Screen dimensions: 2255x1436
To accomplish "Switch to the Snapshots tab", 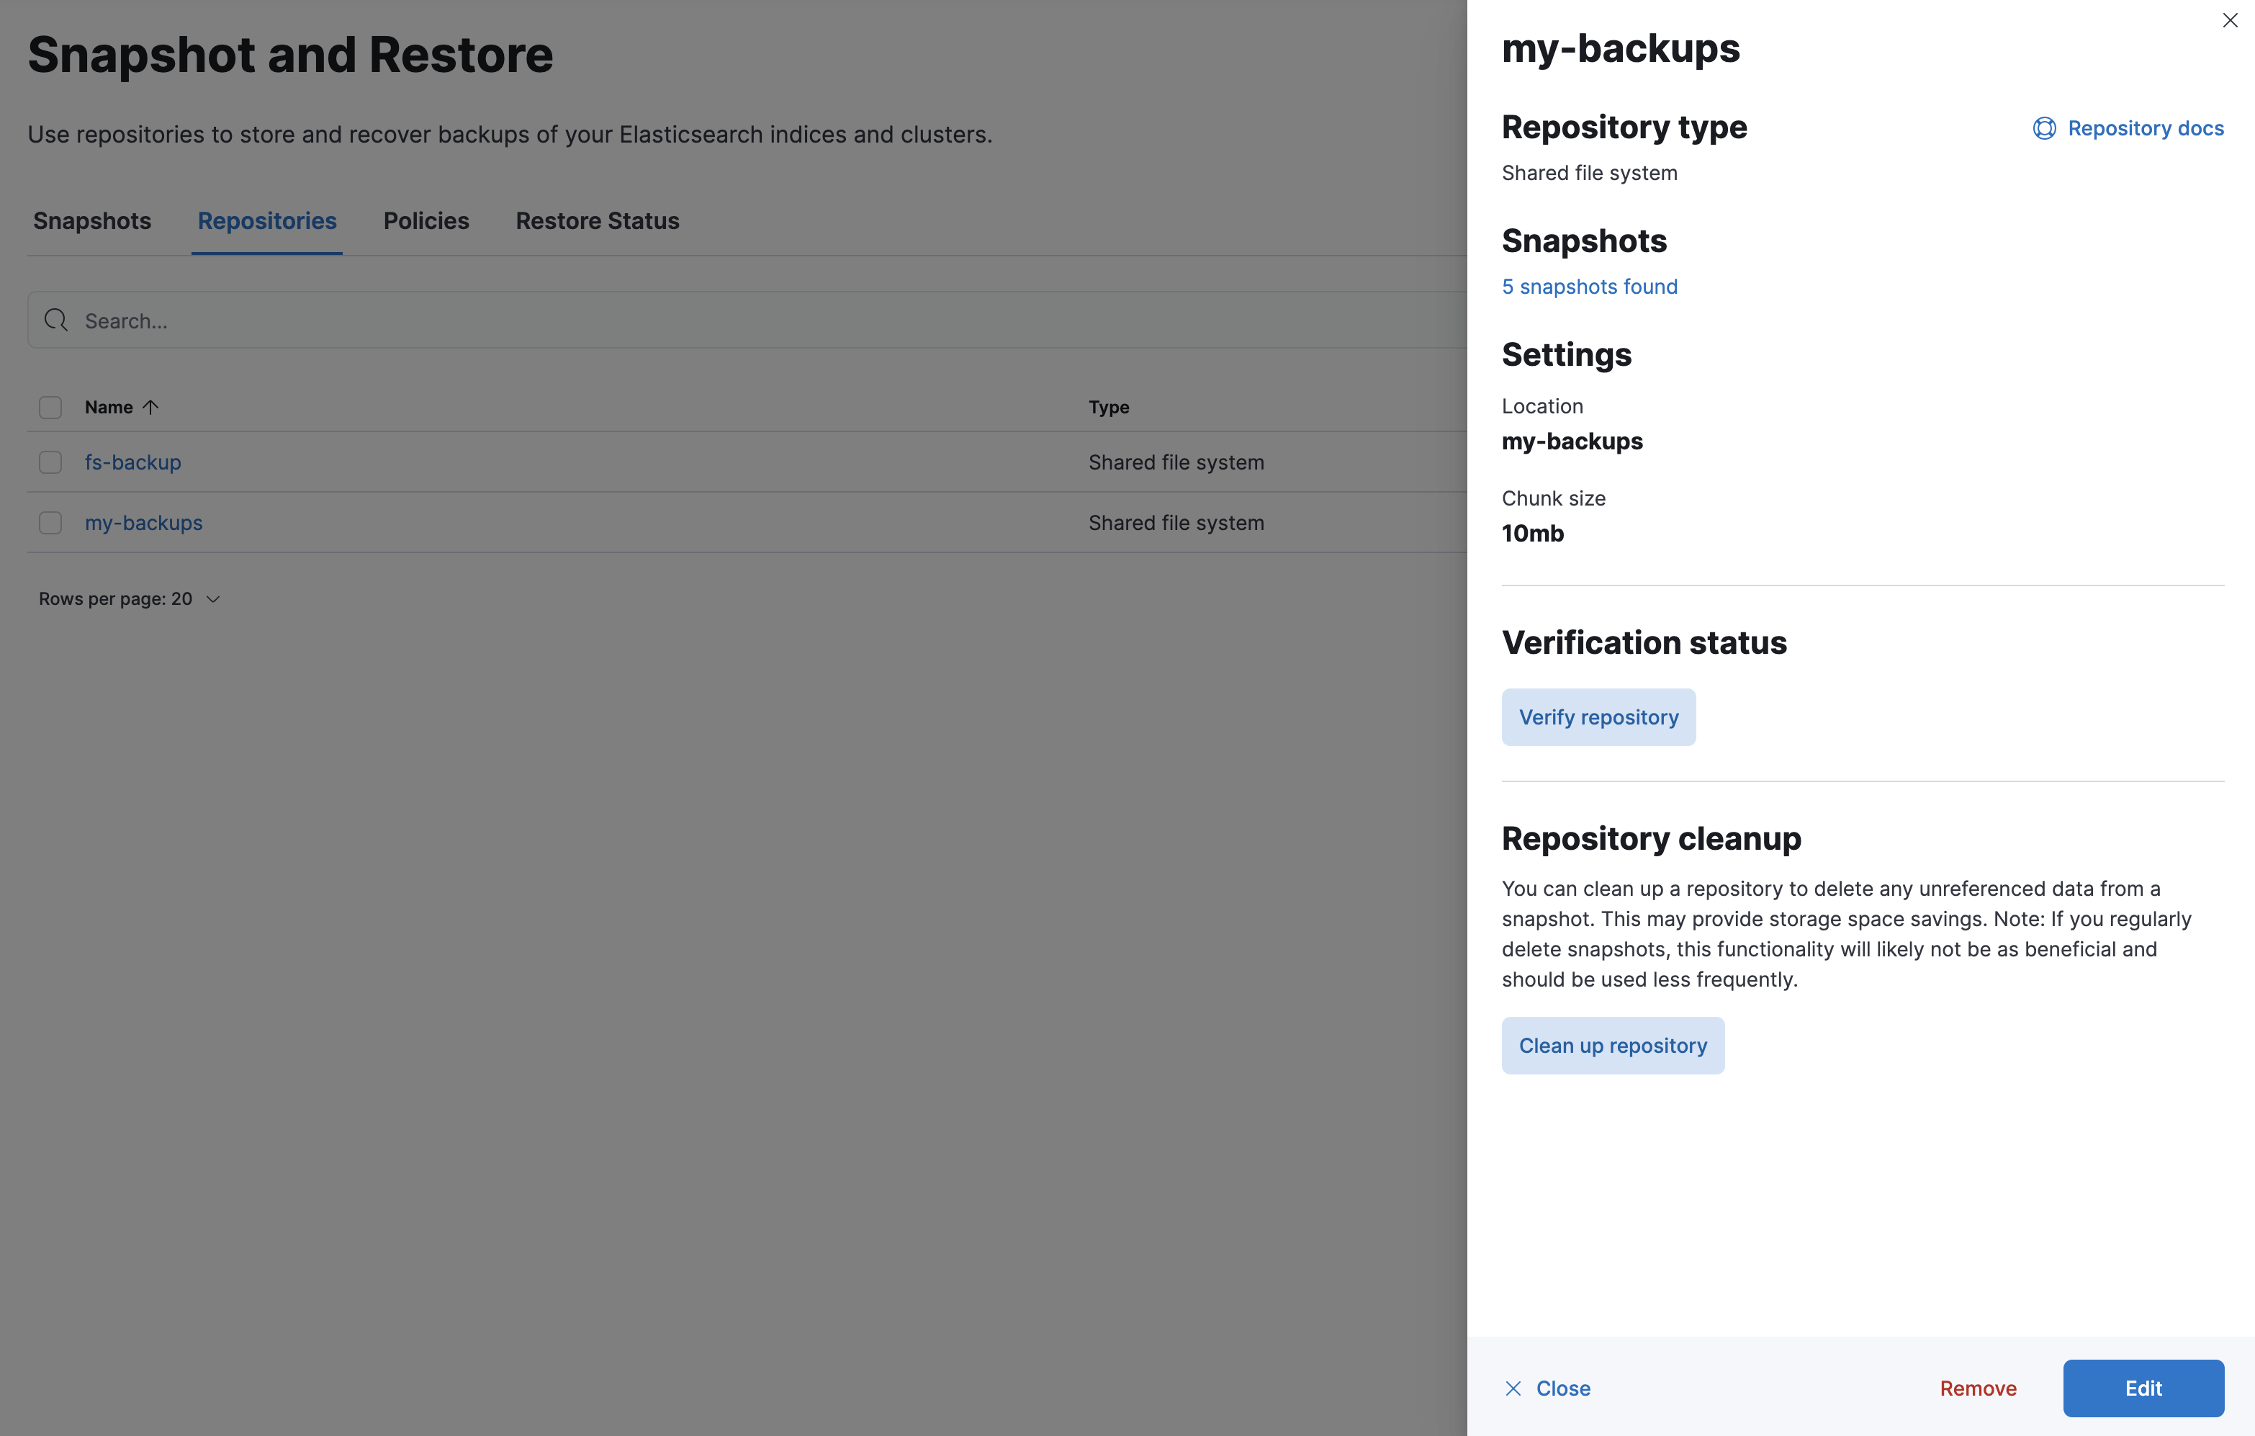I will point(91,221).
